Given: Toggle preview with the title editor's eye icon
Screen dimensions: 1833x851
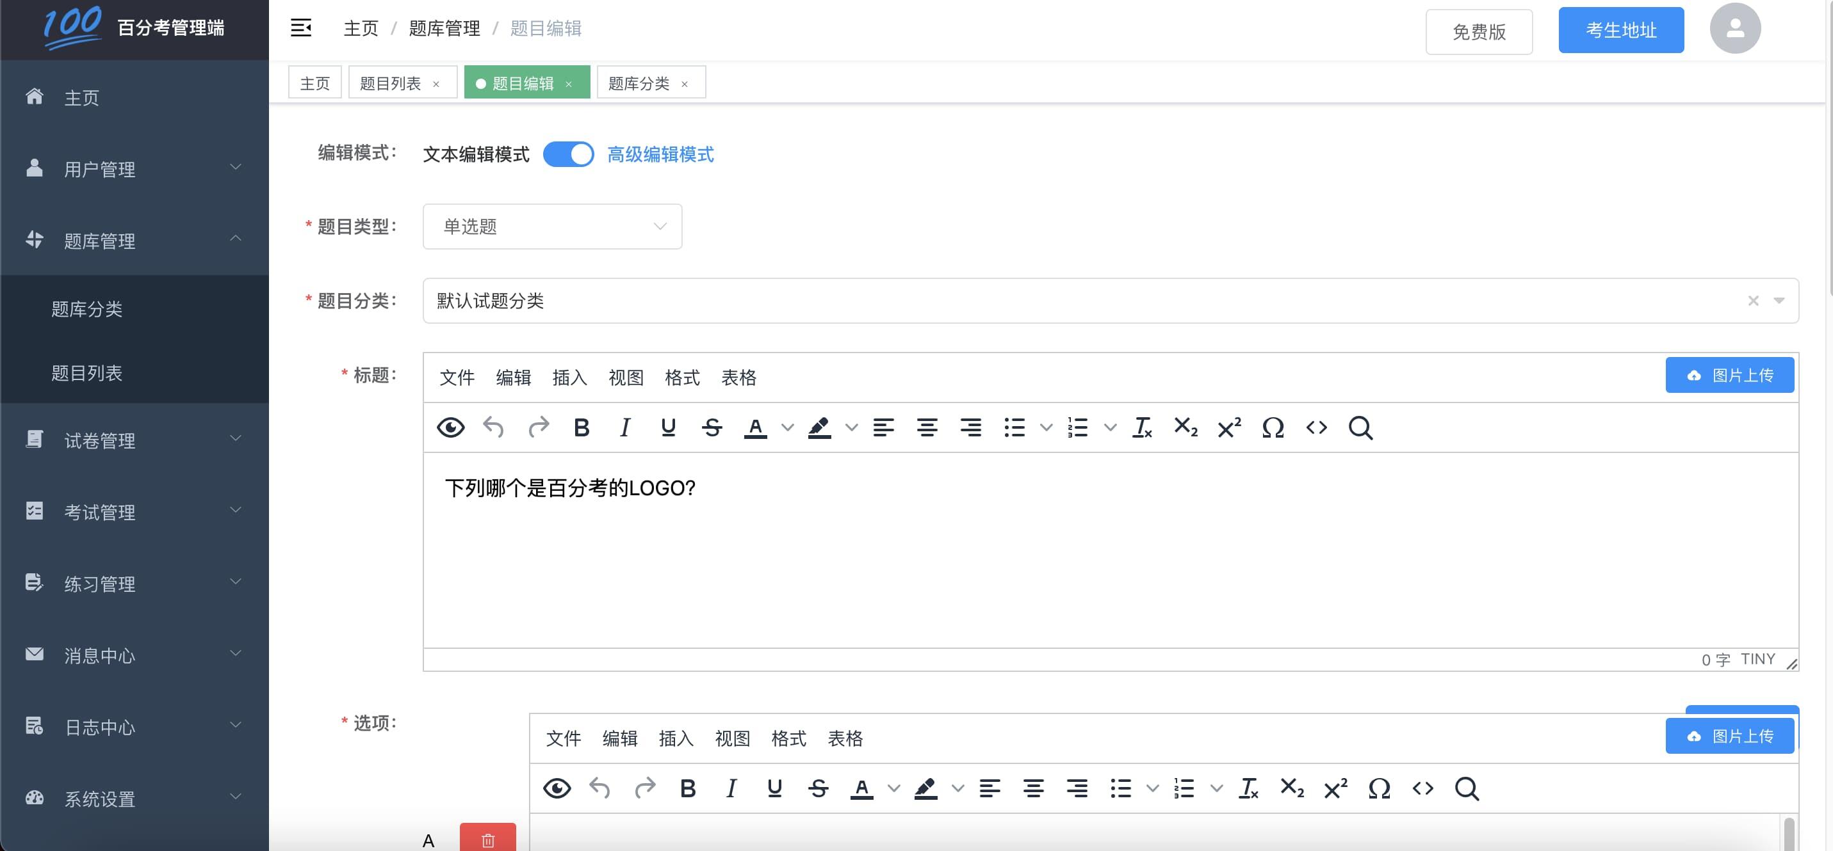Looking at the screenshot, I should 450,427.
